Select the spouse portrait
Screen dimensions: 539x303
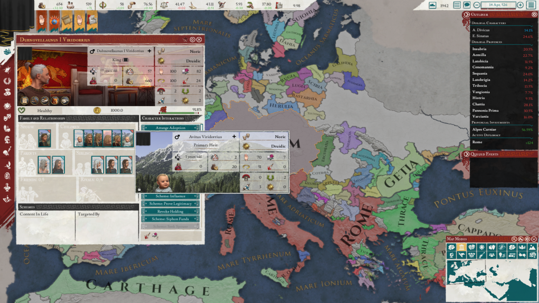pyautogui.click(x=45, y=138)
